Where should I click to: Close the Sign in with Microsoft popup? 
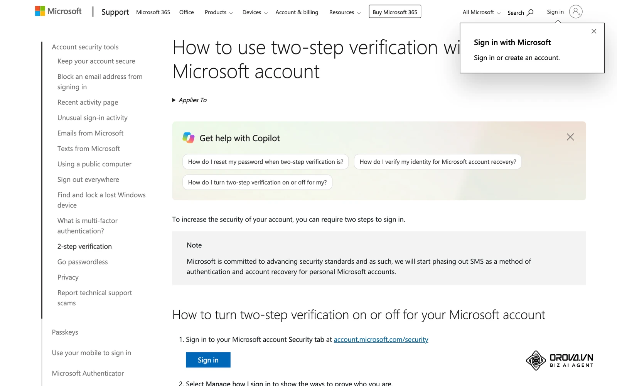(594, 31)
